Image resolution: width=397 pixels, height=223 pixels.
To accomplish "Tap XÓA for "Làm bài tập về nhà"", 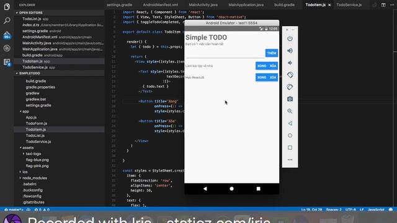I will (x=273, y=66).
